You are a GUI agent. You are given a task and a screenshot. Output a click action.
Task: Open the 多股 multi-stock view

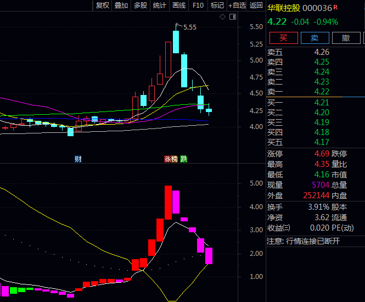coord(141,5)
